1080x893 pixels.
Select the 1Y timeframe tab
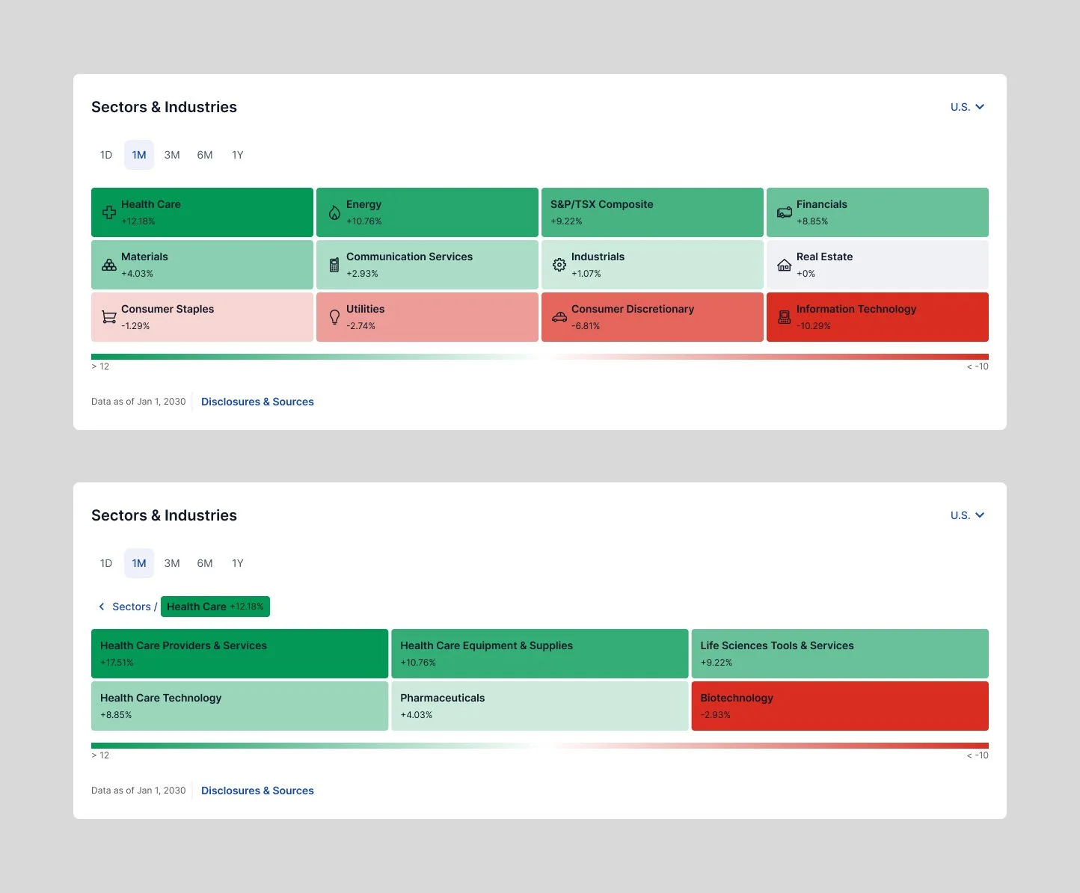pos(237,155)
